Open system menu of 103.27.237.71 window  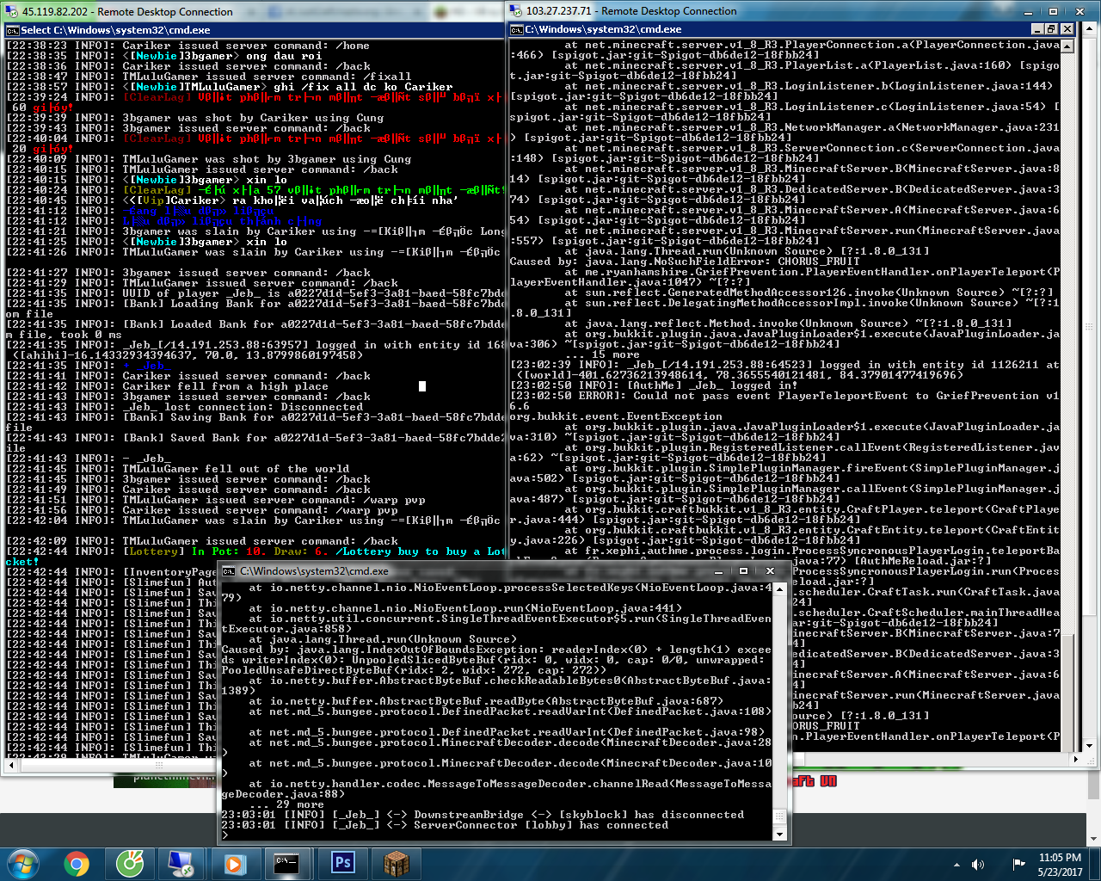[x=516, y=10]
